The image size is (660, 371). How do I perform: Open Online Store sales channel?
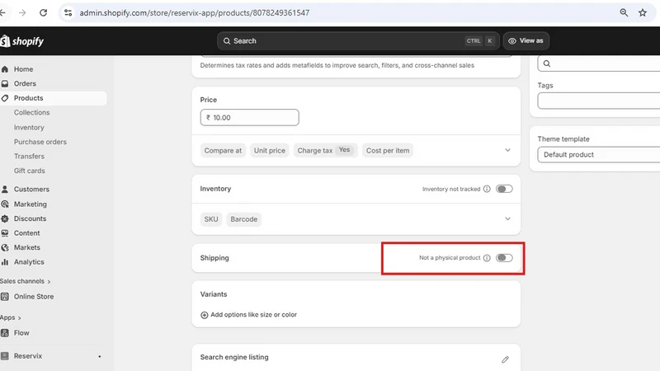[x=34, y=297]
